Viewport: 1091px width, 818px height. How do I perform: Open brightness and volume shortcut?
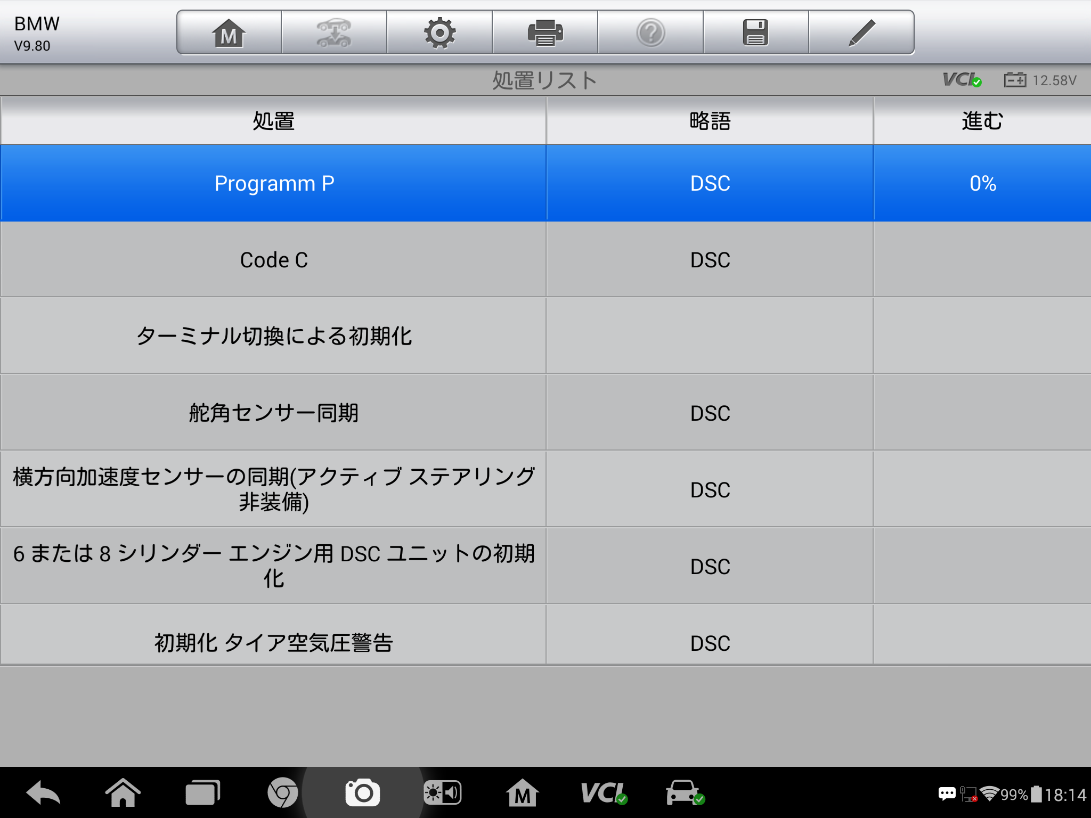[x=442, y=793]
